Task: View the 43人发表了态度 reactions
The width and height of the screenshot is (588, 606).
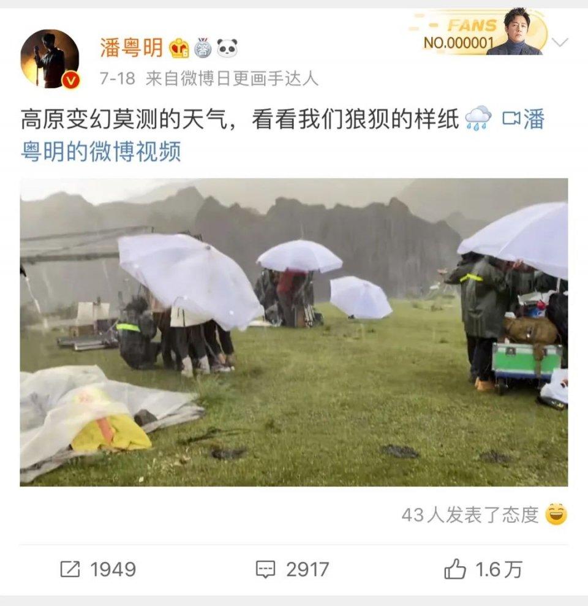Action: (x=470, y=515)
